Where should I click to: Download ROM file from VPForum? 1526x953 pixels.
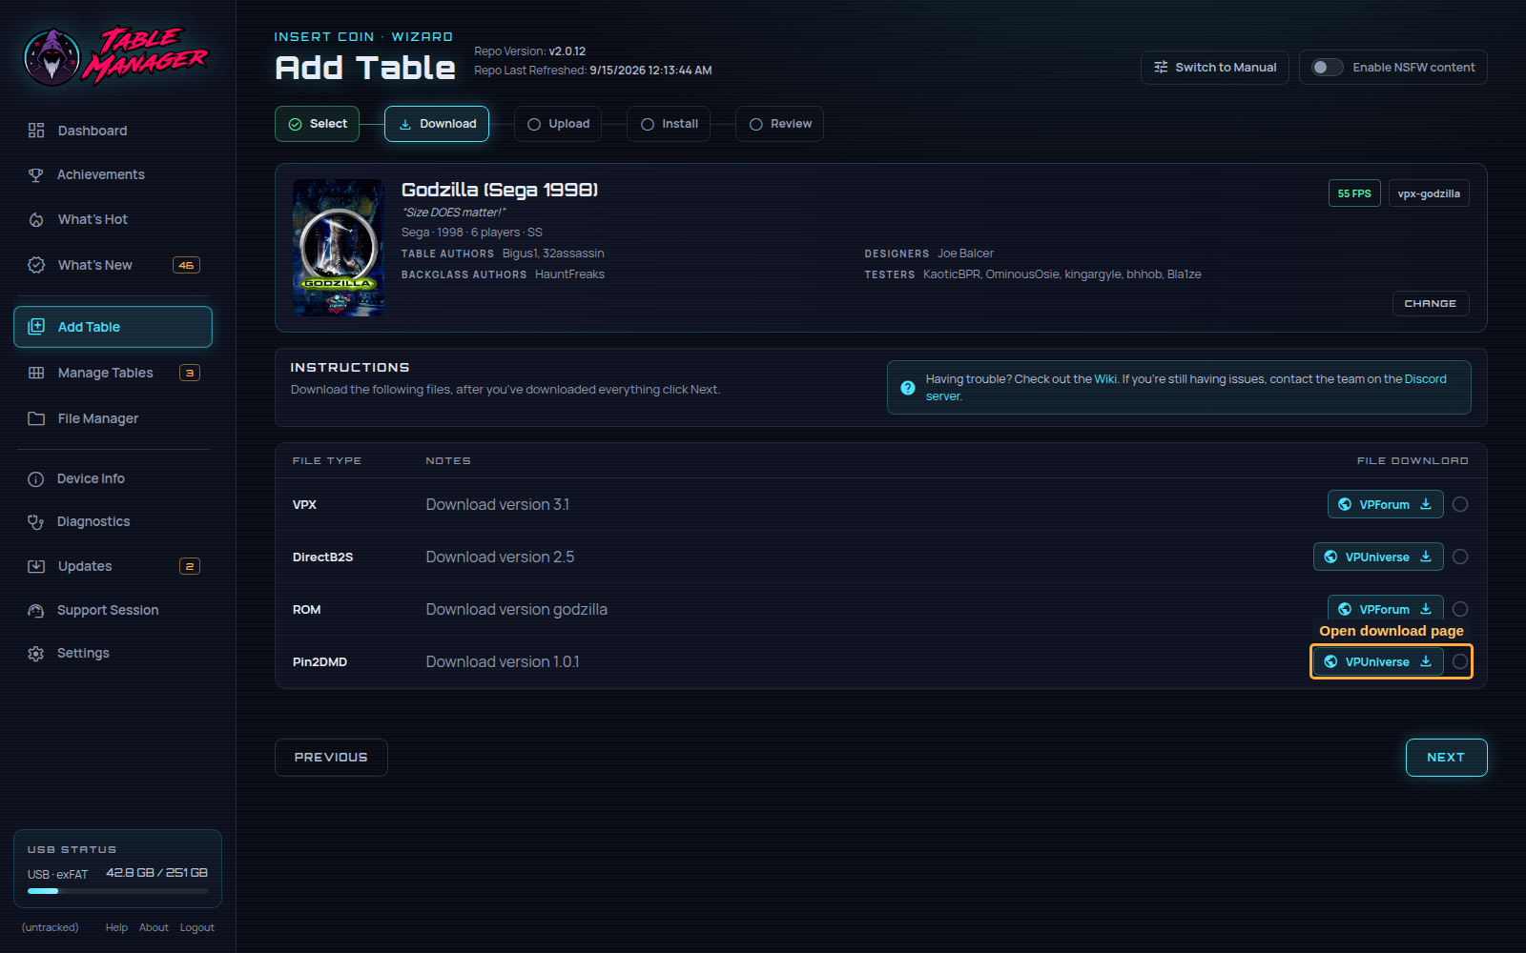tap(1385, 608)
